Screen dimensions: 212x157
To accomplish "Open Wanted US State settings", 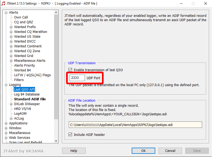I will pyautogui.click(x=27, y=36).
